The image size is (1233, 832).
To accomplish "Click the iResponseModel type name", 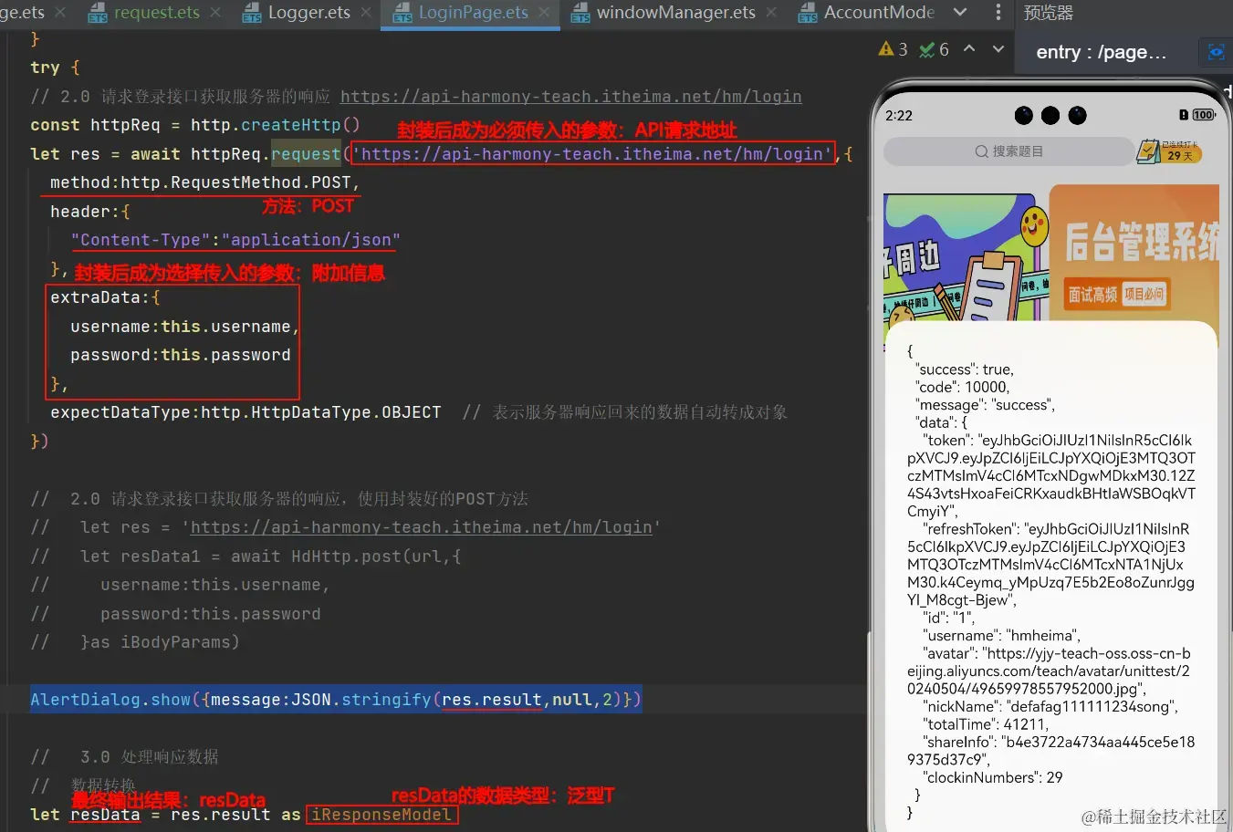I will point(381,815).
